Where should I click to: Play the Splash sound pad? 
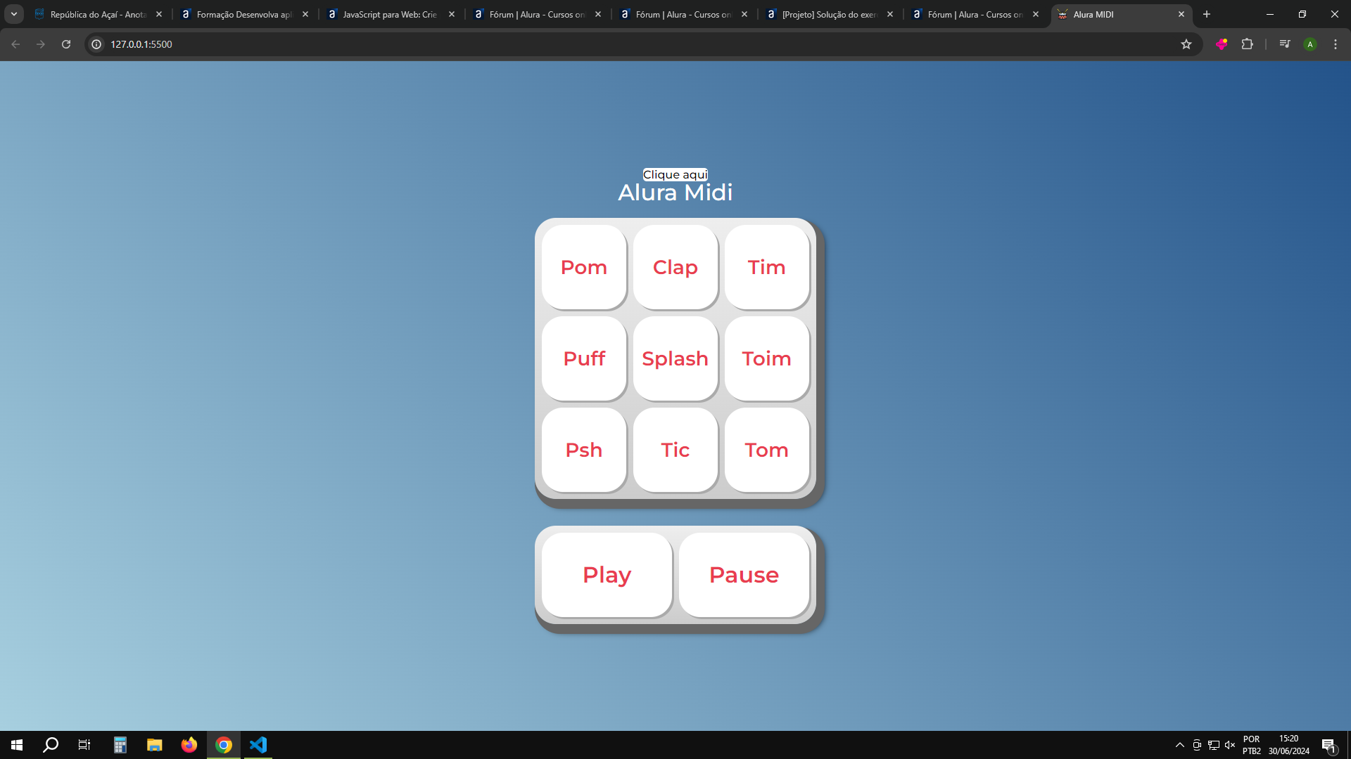point(675,358)
